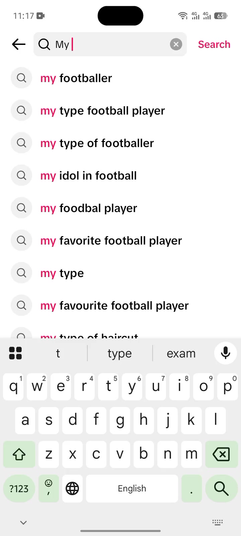This screenshot has width=241, height=536.
Task: Choose "my type football player" suggestion
Action: pos(120,111)
